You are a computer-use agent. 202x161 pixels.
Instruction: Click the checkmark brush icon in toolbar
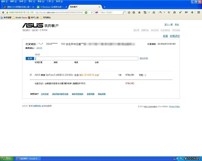[x=180, y=12]
